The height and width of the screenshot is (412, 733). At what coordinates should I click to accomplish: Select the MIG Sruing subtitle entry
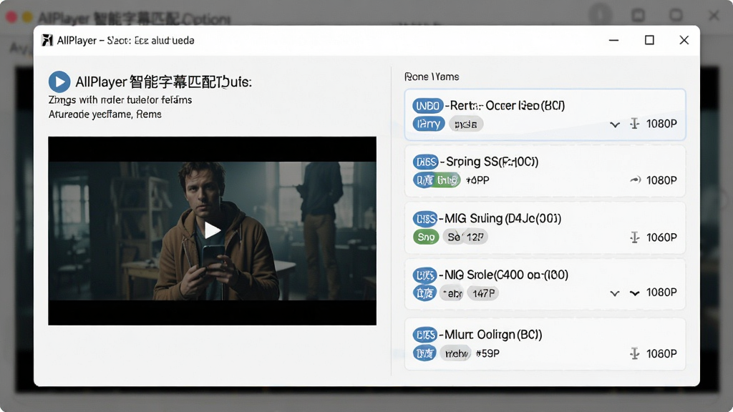click(545, 228)
